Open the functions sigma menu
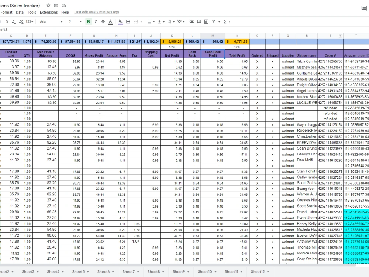This screenshot has width=369, height=277. pyautogui.click(x=225, y=21)
